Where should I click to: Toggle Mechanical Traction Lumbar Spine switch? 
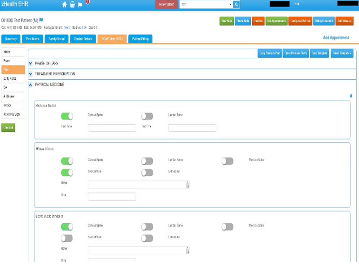(147, 116)
